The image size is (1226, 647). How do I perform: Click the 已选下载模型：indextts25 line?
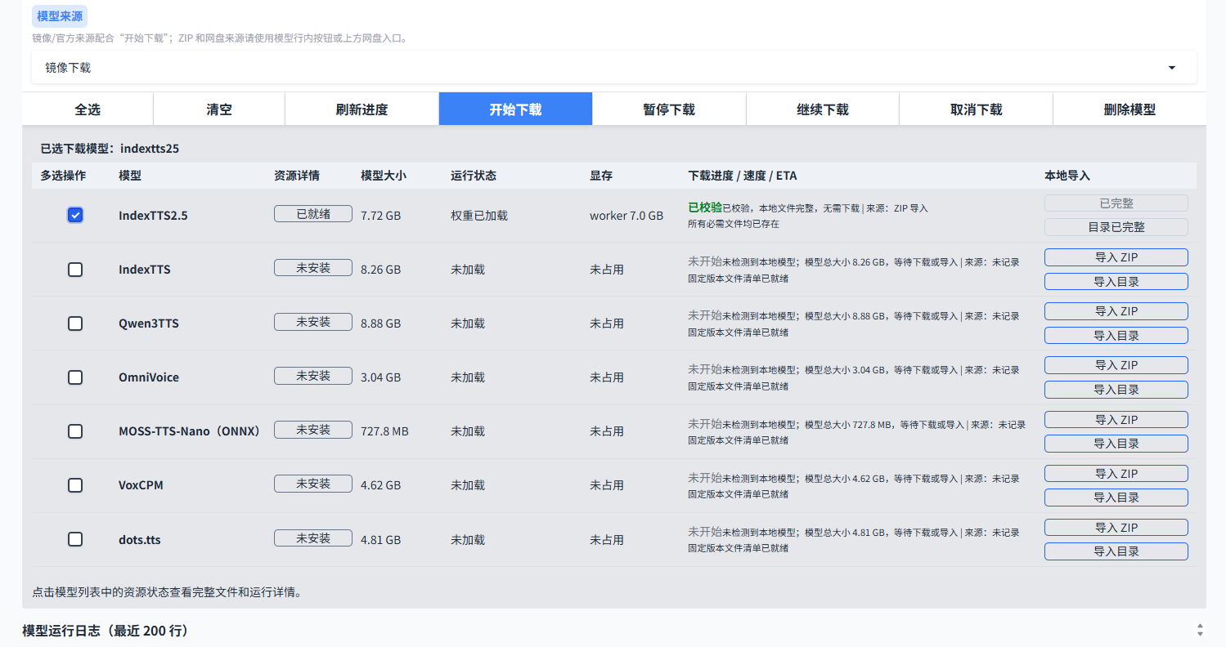pyautogui.click(x=110, y=149)
